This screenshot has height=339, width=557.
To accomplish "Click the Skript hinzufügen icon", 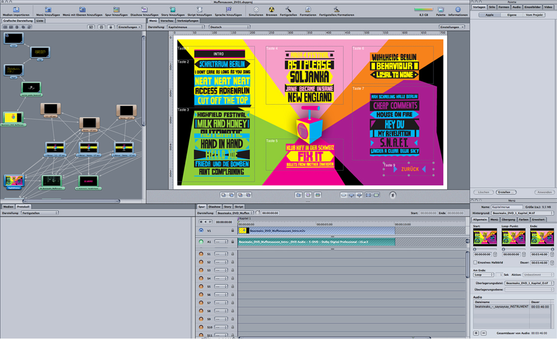I will (x=199, y=10).
